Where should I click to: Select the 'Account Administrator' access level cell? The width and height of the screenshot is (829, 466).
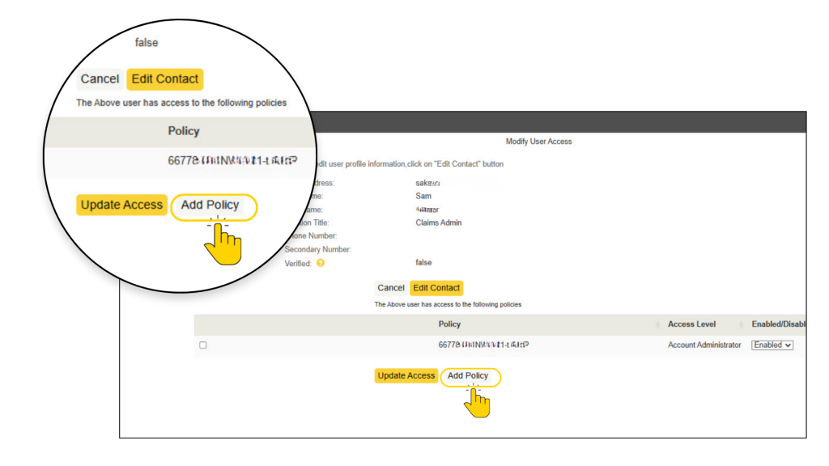click(x=704, y=345)
